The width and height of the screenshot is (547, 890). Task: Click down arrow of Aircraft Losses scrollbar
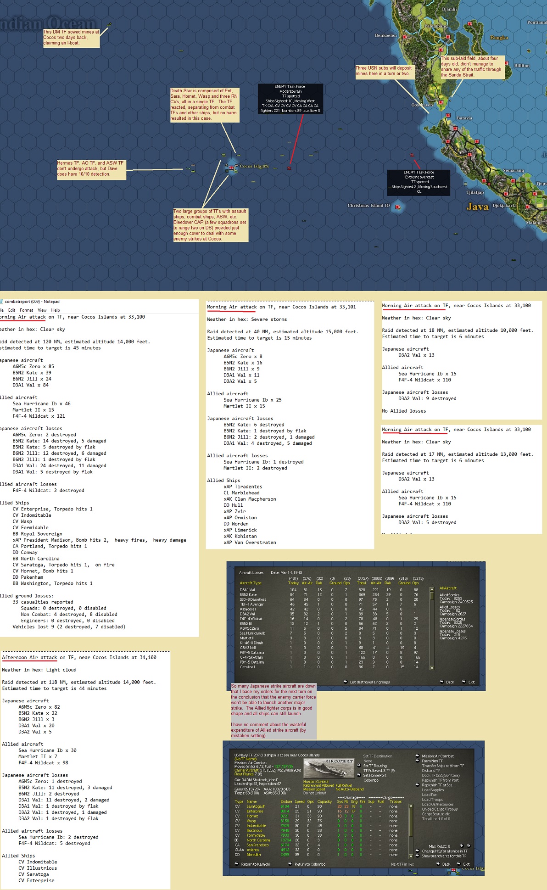tap(432, 668)
